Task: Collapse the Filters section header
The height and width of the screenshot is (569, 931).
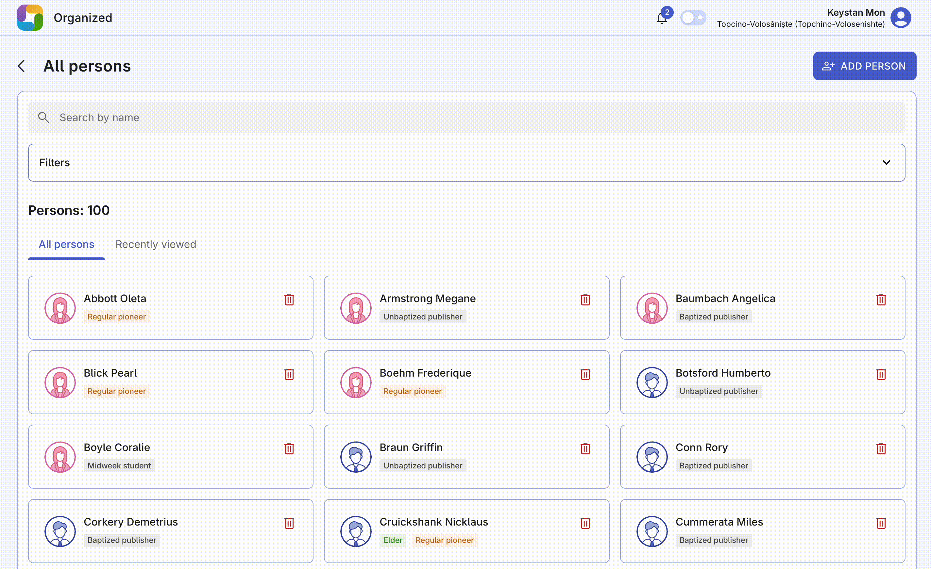Action: click(54, 162)
